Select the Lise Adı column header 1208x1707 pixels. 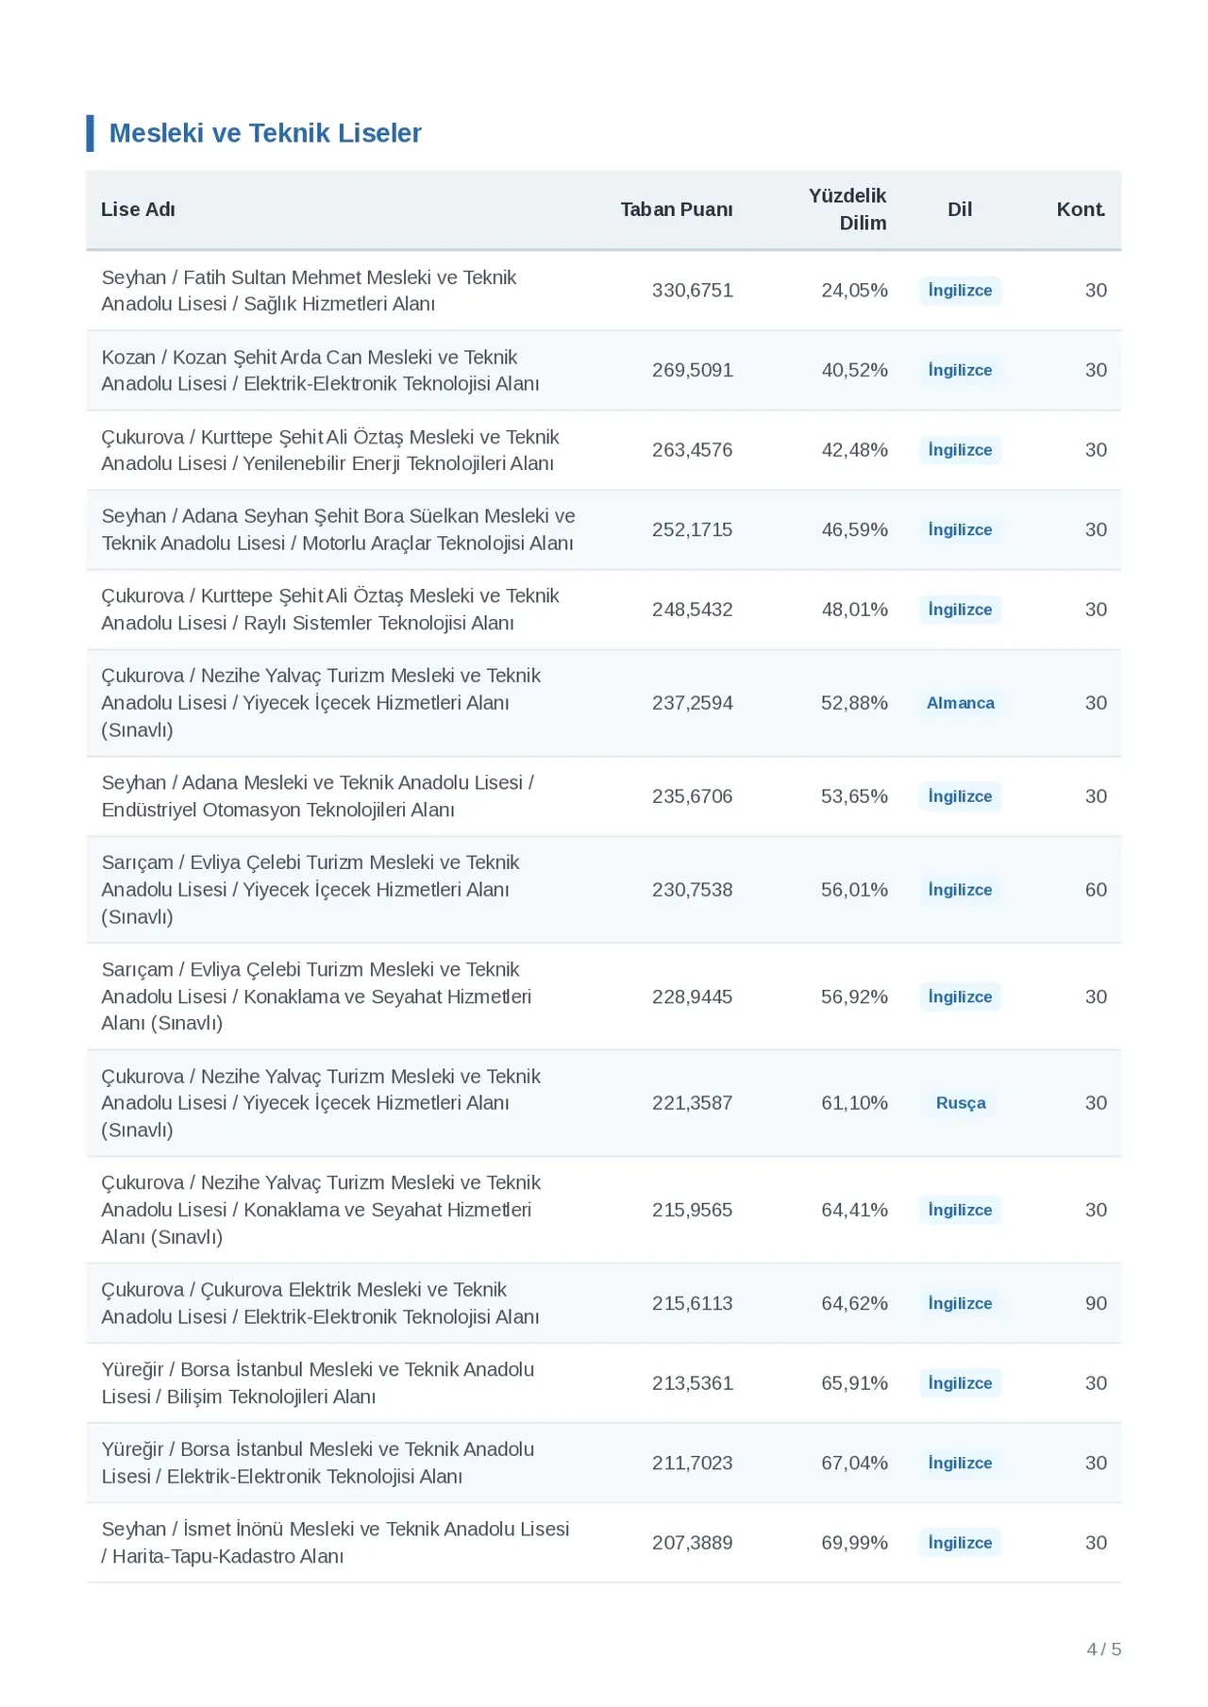[x=138, y=209]
